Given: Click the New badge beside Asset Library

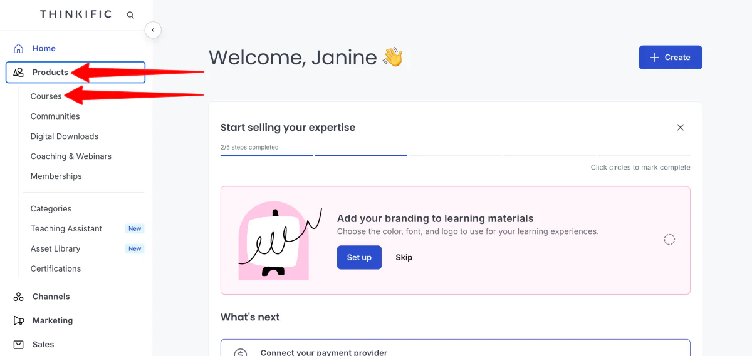Looking at the screenshot, I should click(135, 249).
